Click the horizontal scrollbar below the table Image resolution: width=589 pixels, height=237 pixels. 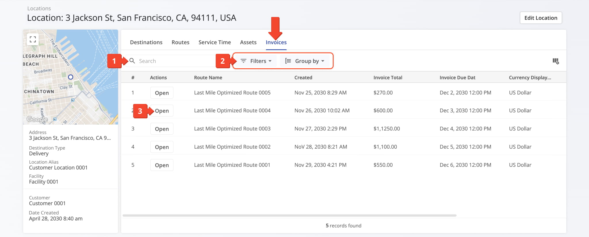click(x=289, y=215)
